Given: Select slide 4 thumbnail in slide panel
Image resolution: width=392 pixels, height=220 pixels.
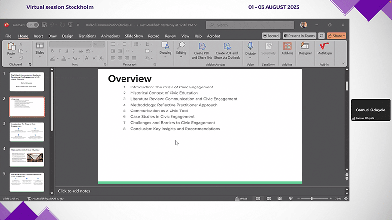Looking at the screenshot, I should (x=26, y=156).
